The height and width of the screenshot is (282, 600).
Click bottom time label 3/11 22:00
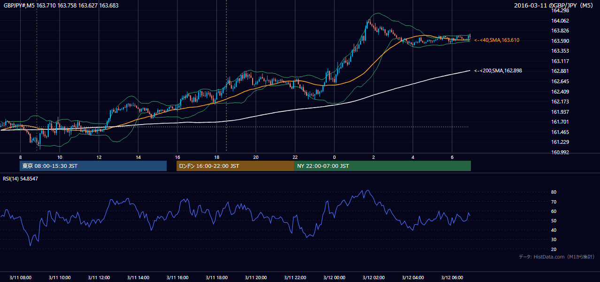[295, 278]
